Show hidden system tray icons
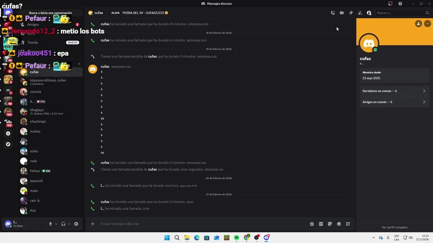Image resolution: width=433 pixels, height=243 pixels. click(x=373, y=238)
